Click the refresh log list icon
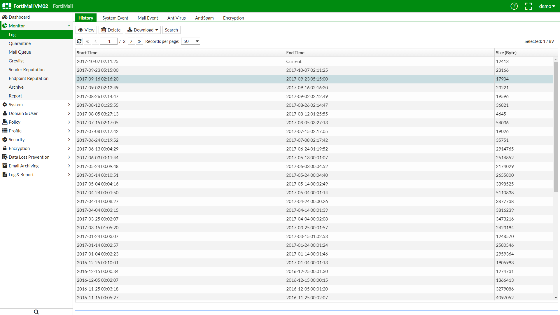Screen dimensions: 560x315 click(79, 41)
